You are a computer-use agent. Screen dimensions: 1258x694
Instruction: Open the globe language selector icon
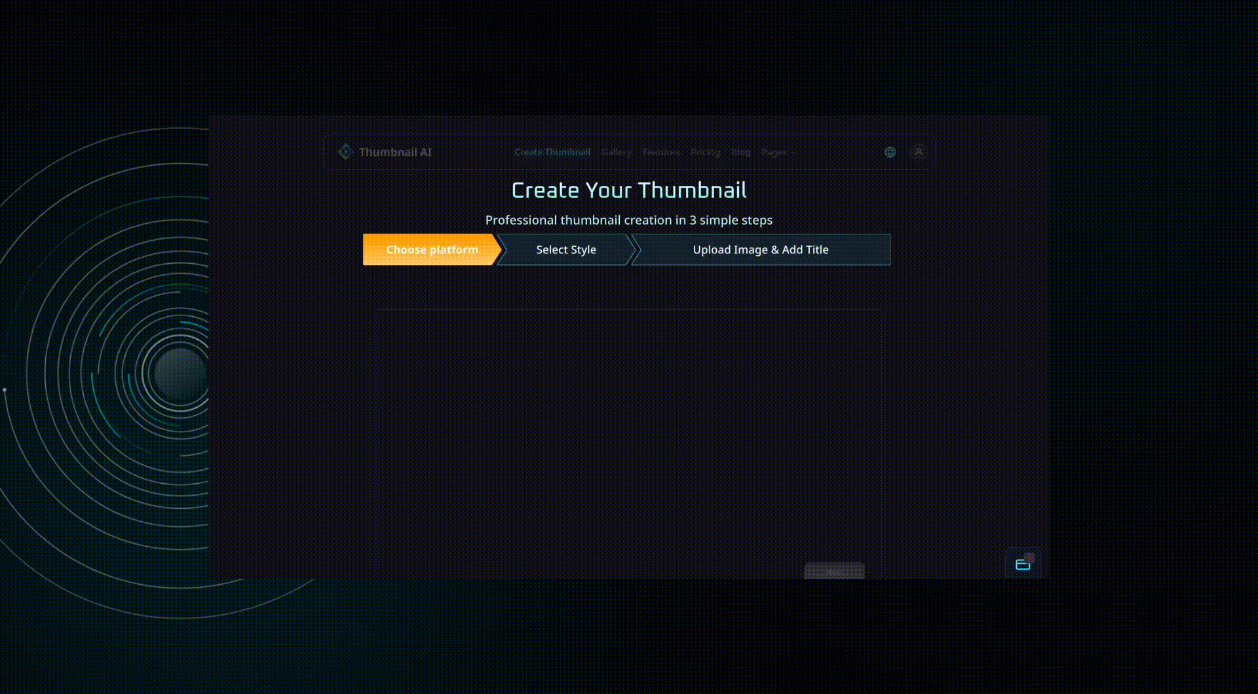point(890,152)
